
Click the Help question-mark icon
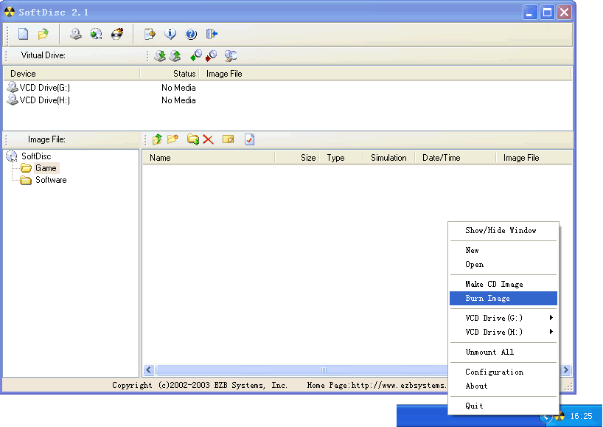[189, 33]
